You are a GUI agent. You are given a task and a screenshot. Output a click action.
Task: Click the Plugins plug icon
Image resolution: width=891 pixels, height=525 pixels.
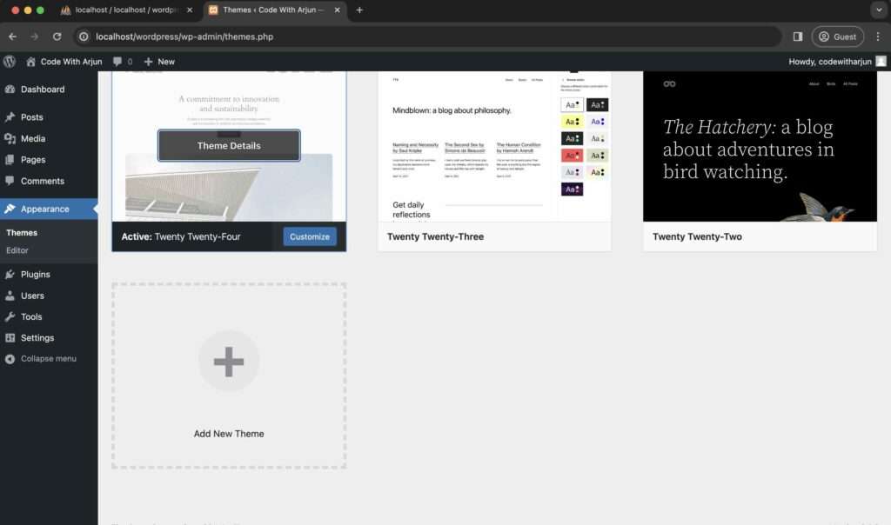coord(10,274)
